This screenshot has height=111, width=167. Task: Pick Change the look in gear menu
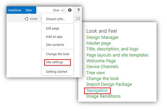click(58, 54)
